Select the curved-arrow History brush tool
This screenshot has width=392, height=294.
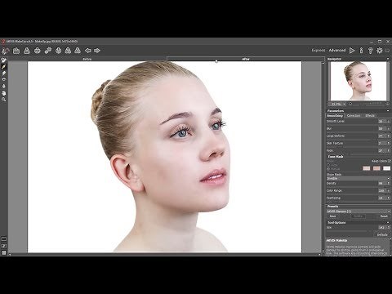click(x=4, y=79)
